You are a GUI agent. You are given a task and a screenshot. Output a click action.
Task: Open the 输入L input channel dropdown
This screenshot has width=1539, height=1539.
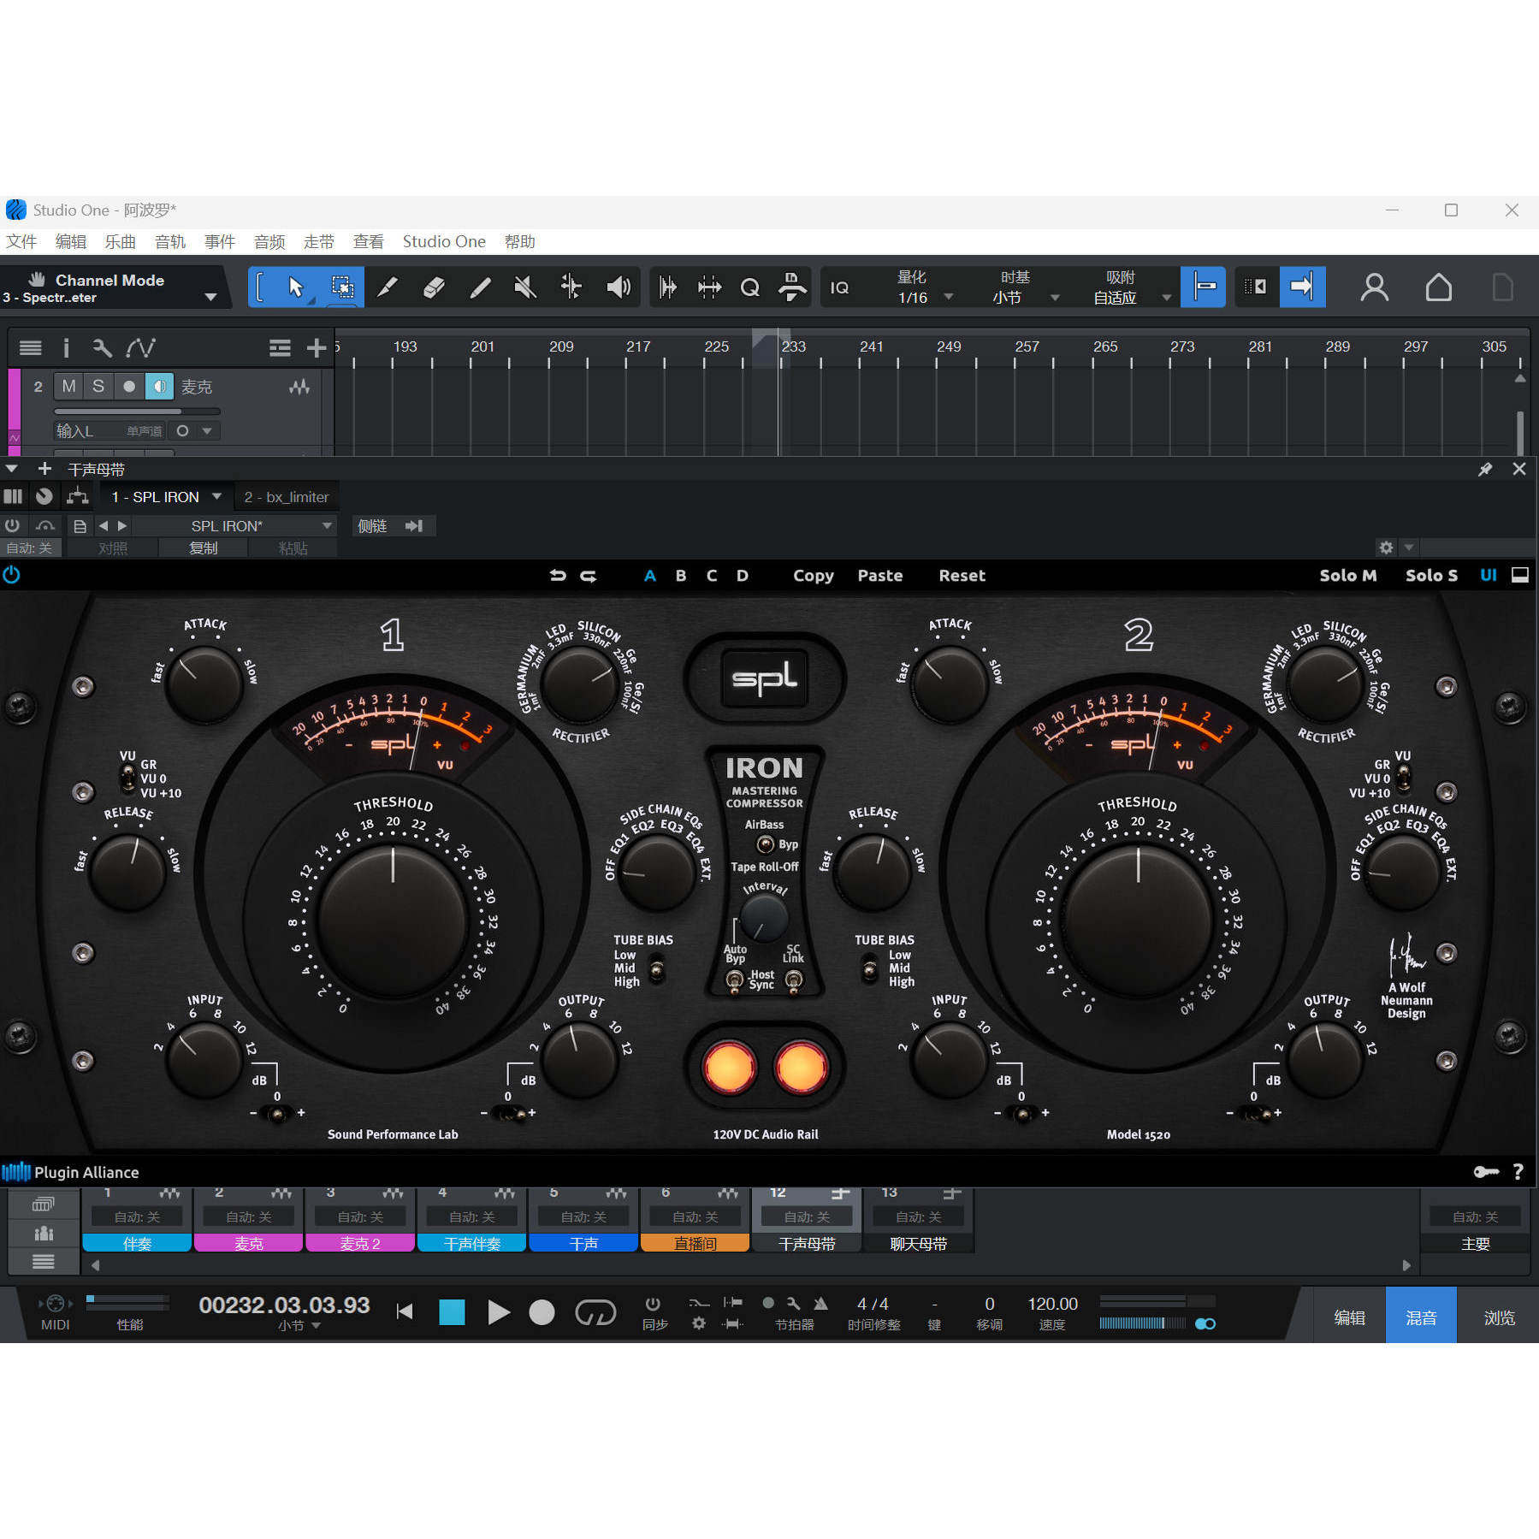point(110,431)
